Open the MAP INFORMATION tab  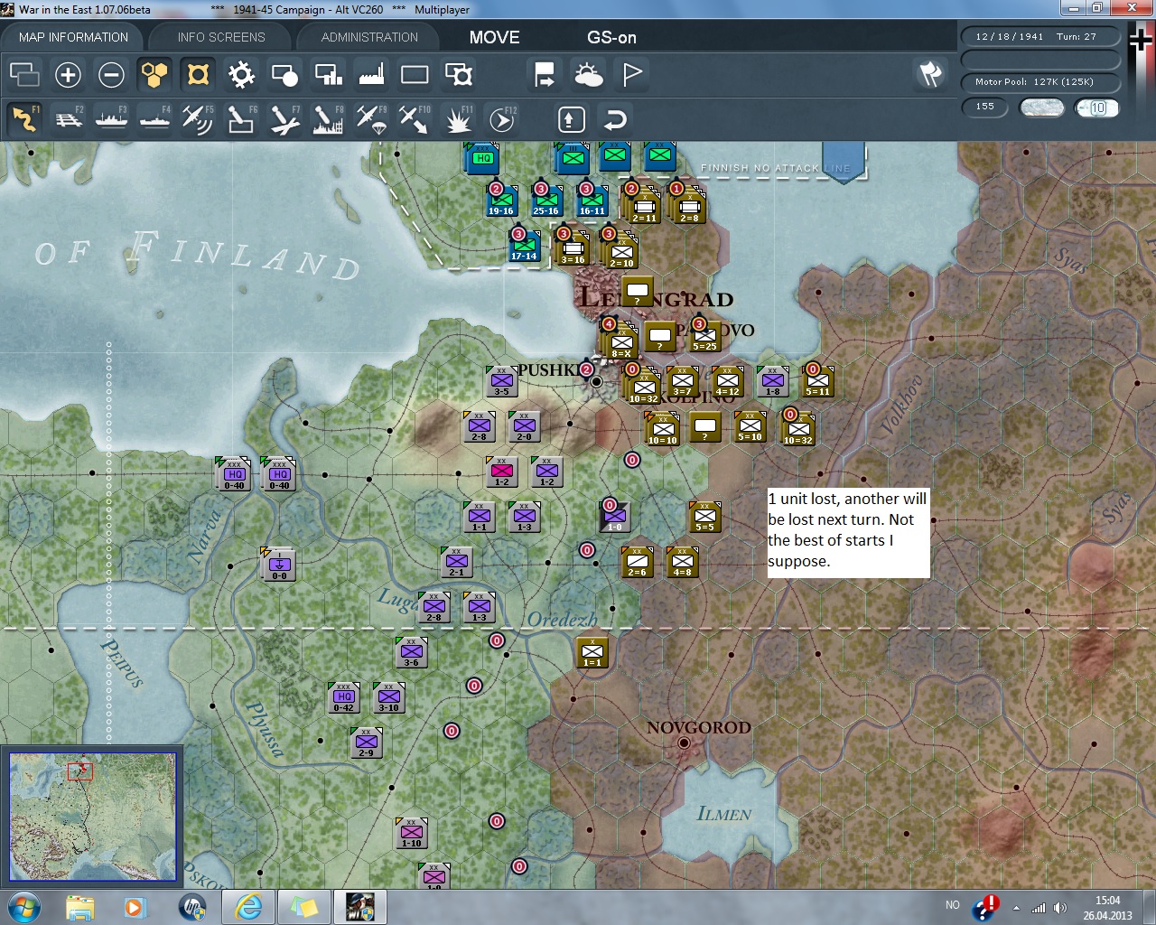click(x=73, y=37)
